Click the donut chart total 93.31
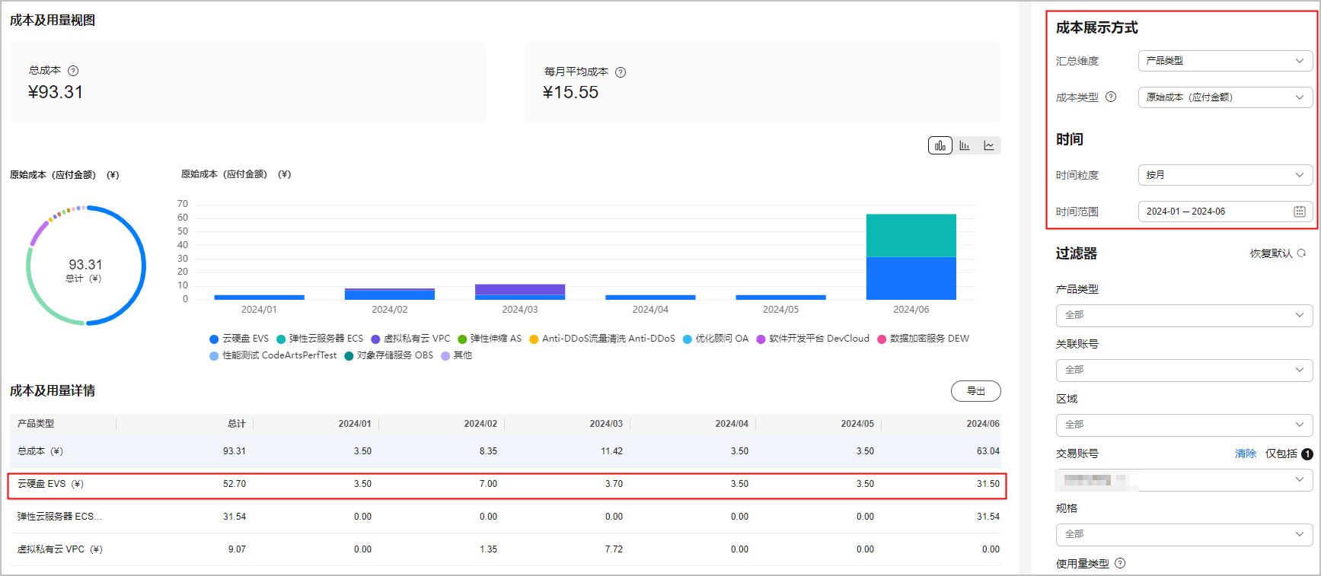This screenshot has height=576, width=1321. coord(85,265)
